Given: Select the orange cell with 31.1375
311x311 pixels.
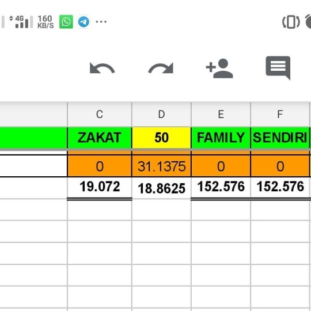Looking at the screenshot, I should [x=161, y=166].
